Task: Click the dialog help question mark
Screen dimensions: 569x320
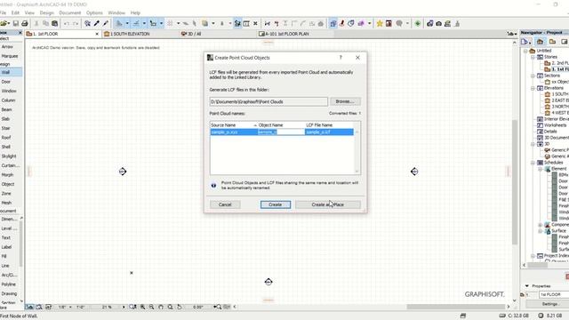Action: tap(341, 57)
